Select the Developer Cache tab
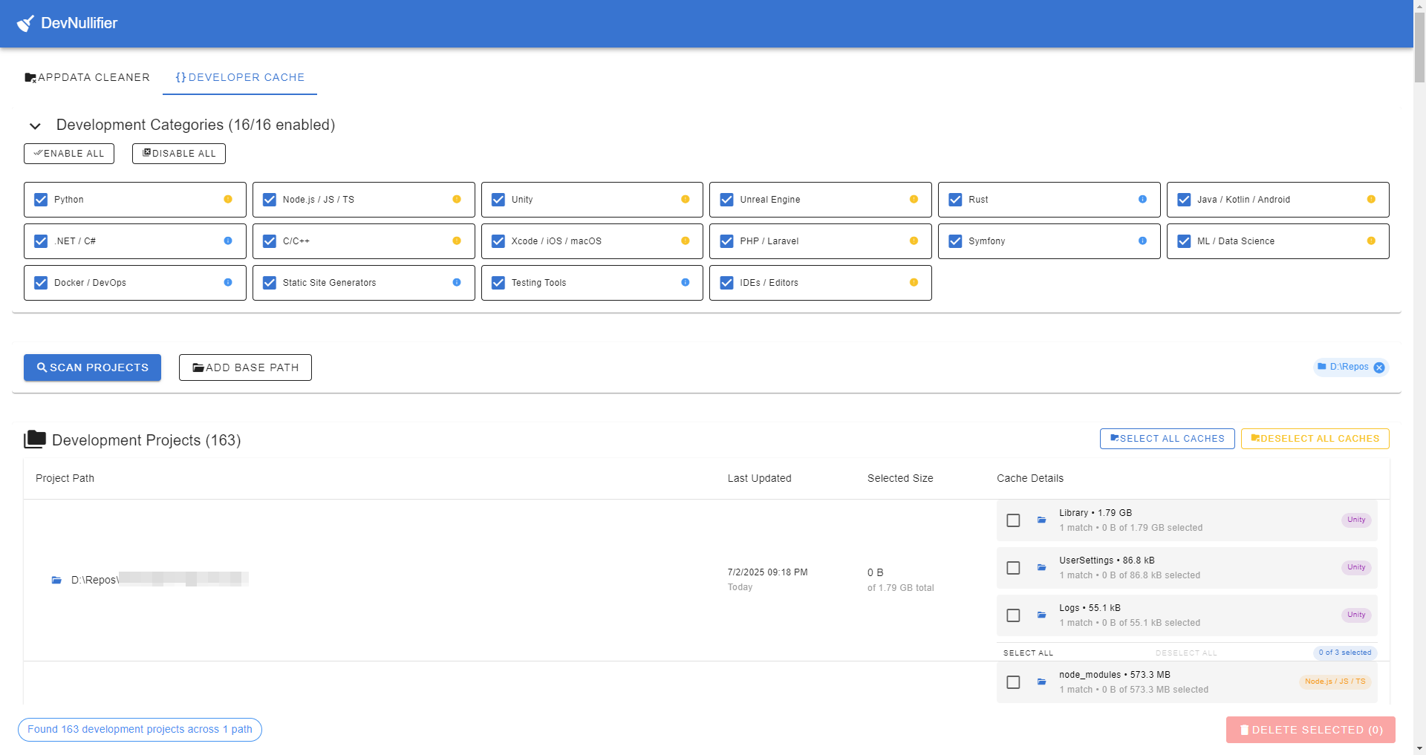The image size is (1426, 755). coord(240,77)
